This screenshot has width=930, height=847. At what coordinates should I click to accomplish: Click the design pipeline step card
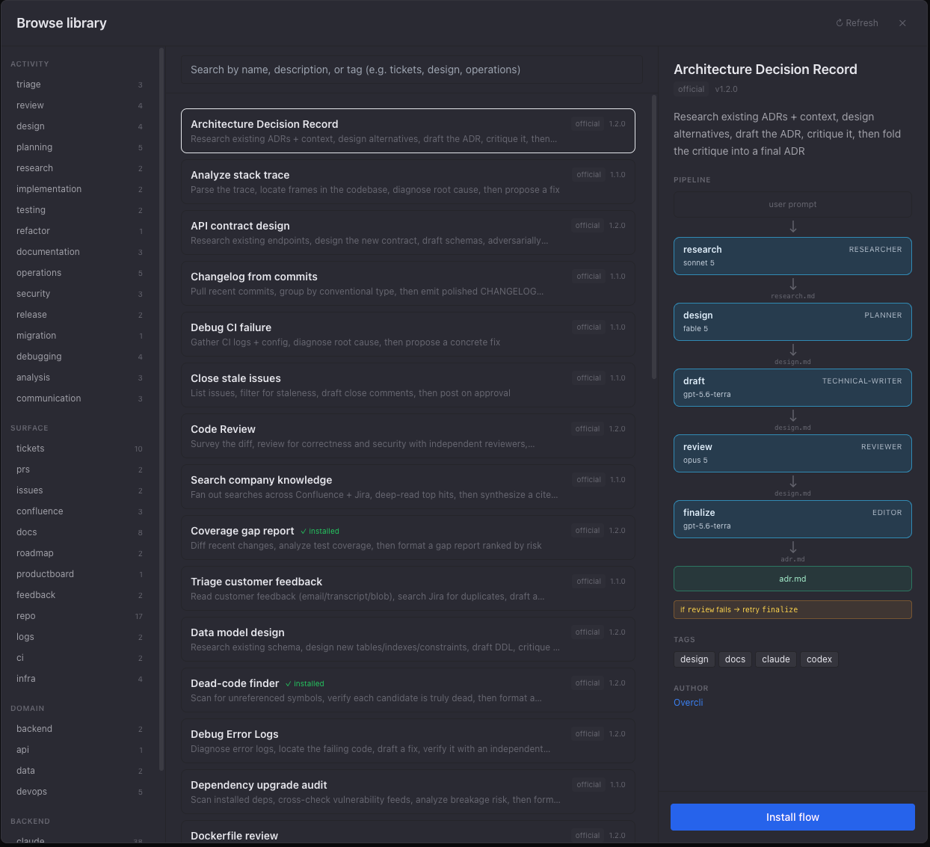coord(792,321)
